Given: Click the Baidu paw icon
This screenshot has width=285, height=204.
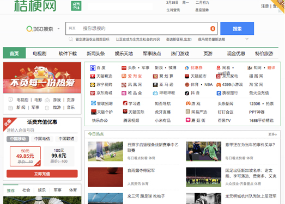Looking at the screenshot, I should point(93,68).
